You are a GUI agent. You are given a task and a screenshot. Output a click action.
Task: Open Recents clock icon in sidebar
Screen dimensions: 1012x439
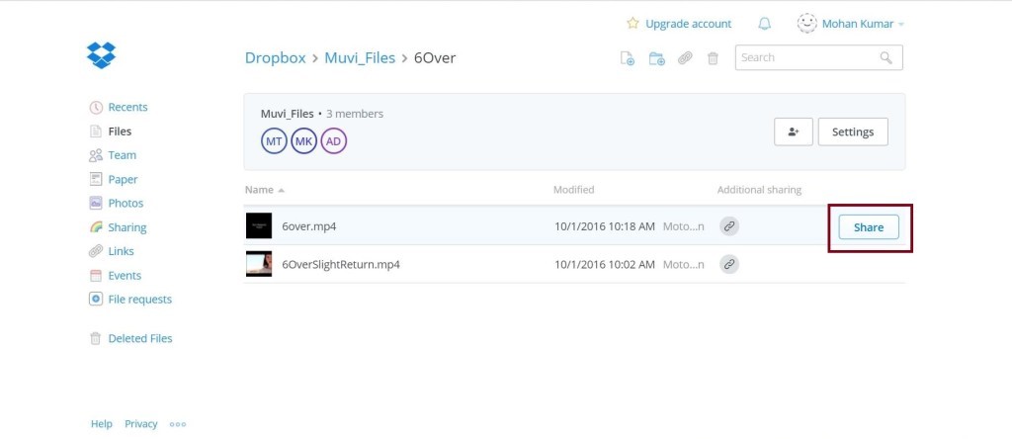96,107
